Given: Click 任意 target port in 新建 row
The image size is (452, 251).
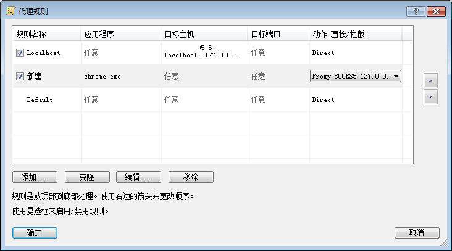Looking at the screenshot, I should click(257, 77).
